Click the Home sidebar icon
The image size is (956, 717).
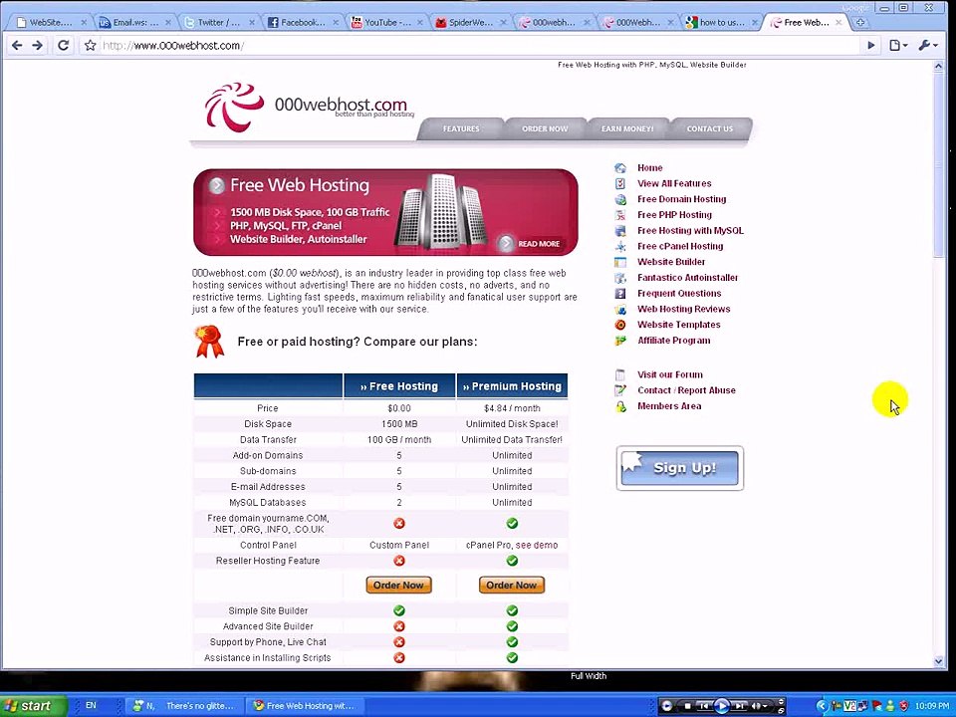pos(620,167)
